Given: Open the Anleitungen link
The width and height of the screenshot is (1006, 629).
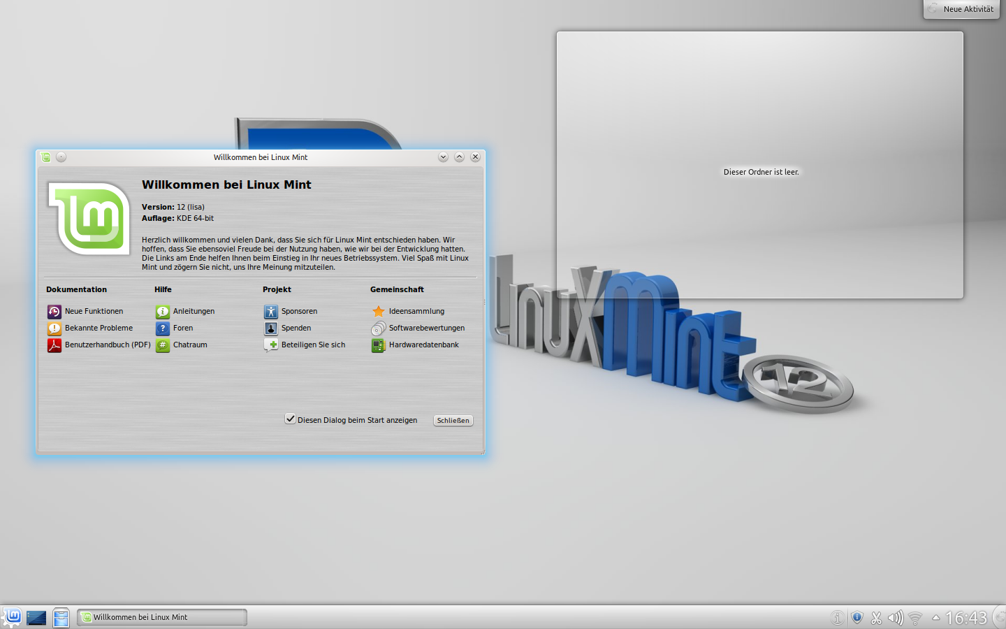Looking at the screenshot, I should 194,312.
